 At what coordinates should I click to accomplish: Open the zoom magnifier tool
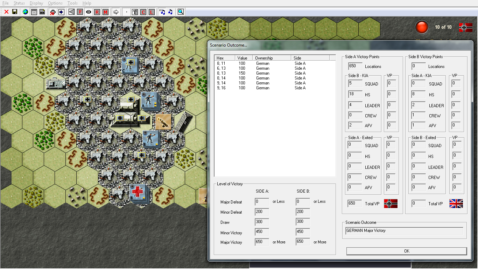click(x=181, y=12)
